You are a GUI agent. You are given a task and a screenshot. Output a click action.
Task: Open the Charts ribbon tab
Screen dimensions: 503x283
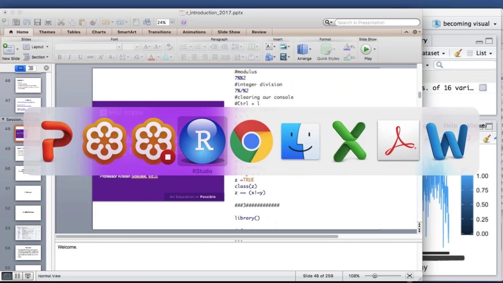coord(99,32)
